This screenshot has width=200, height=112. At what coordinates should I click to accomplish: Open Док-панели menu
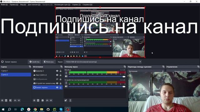click(34, 5)
